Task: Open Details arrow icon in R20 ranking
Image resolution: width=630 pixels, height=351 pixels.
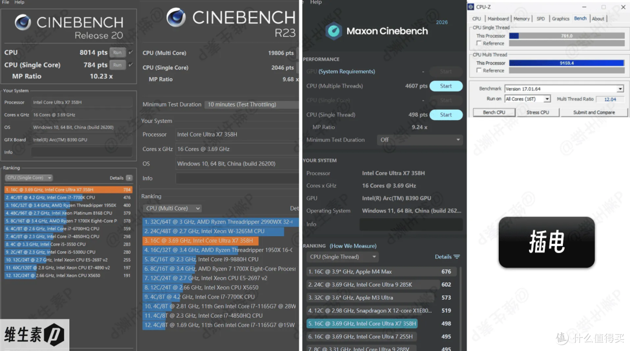Action: (x=129, y=178)
